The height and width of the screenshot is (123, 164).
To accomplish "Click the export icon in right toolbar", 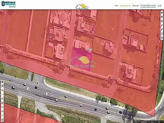I will (x=162, y=34).
